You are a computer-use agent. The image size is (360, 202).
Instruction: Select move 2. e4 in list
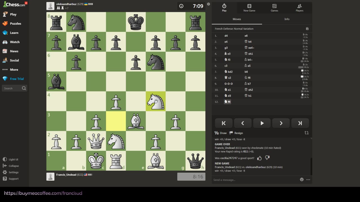click(226, 42)
